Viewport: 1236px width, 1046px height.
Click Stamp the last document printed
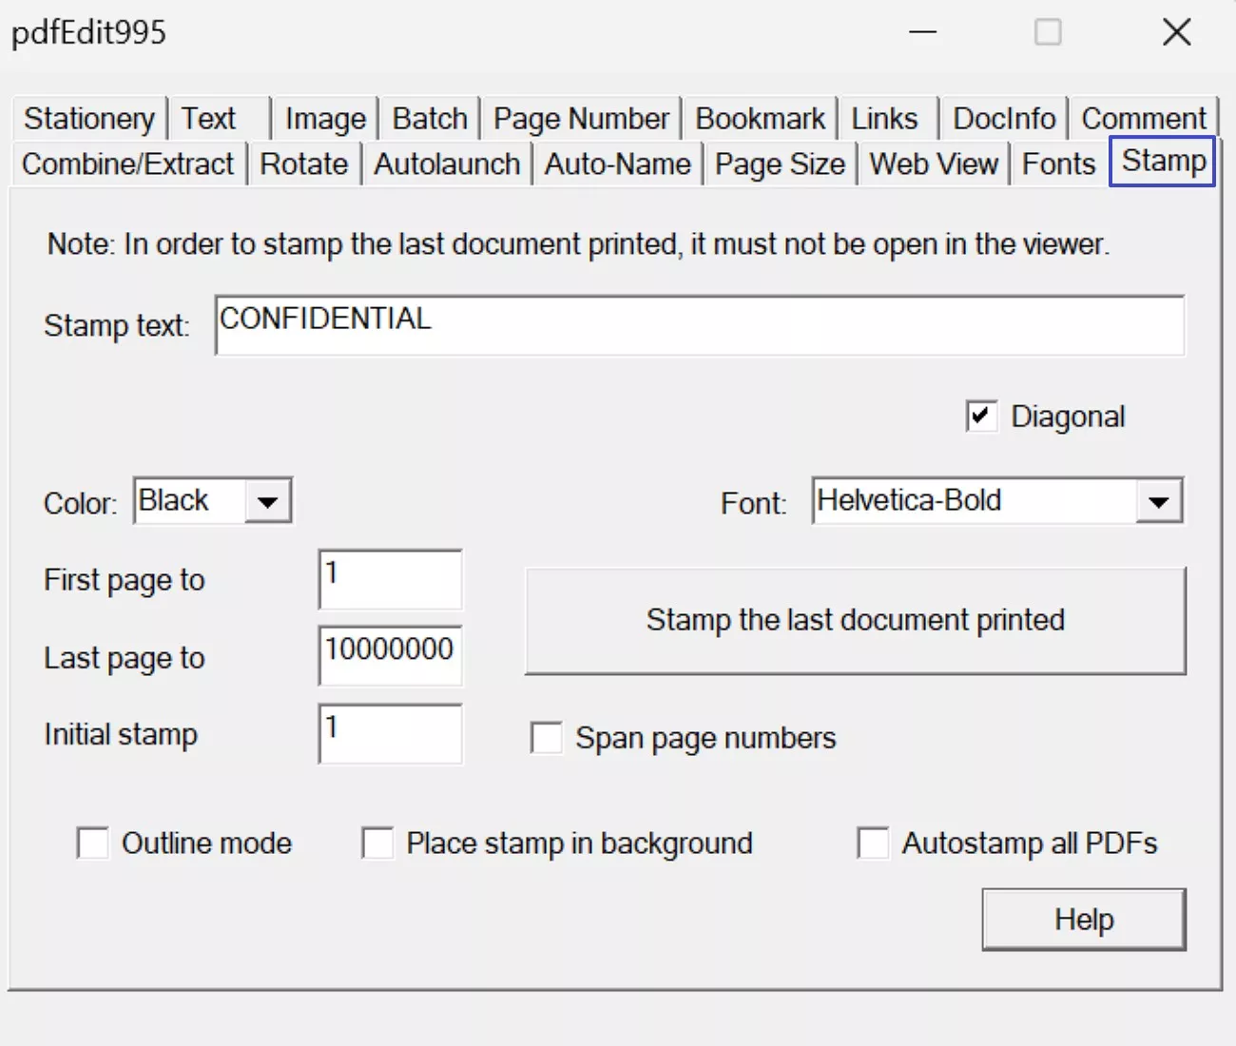855,620
